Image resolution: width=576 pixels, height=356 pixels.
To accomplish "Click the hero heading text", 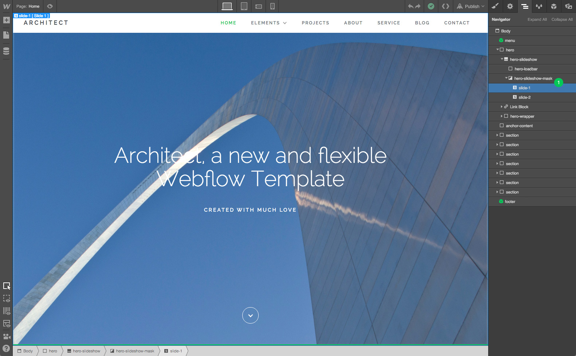I will click(x=250, y=167).
